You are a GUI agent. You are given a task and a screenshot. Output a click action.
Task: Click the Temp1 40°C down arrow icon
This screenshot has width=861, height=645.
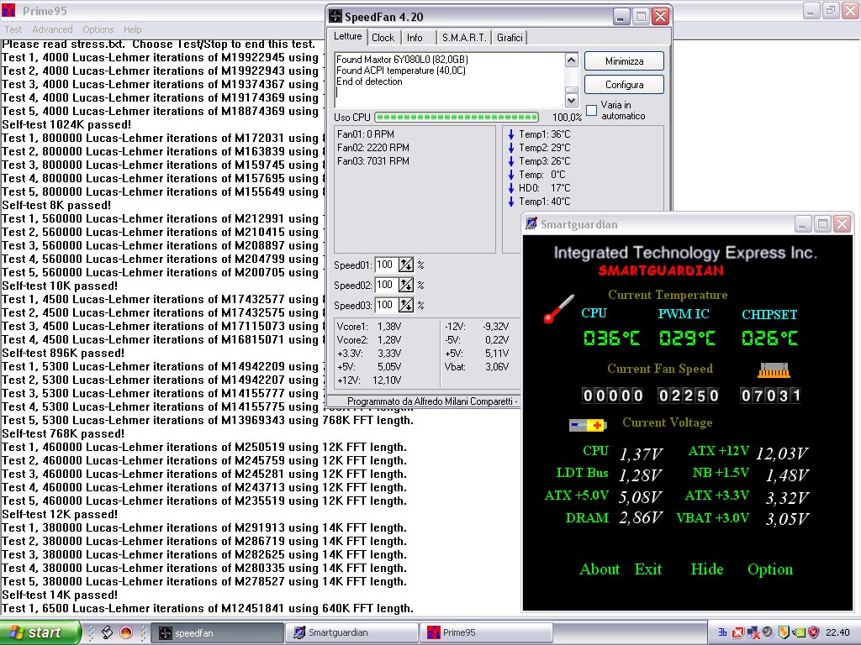511,202
